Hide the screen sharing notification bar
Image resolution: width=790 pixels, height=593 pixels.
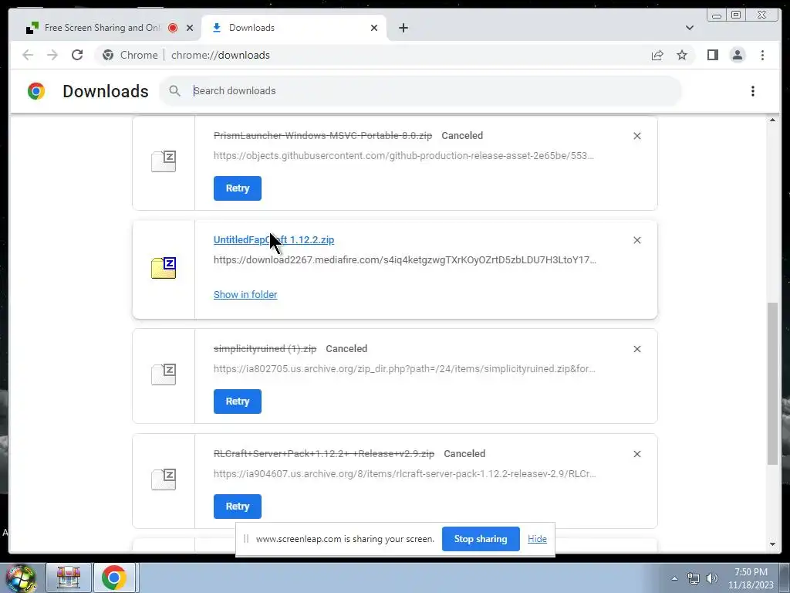point(537,539)
